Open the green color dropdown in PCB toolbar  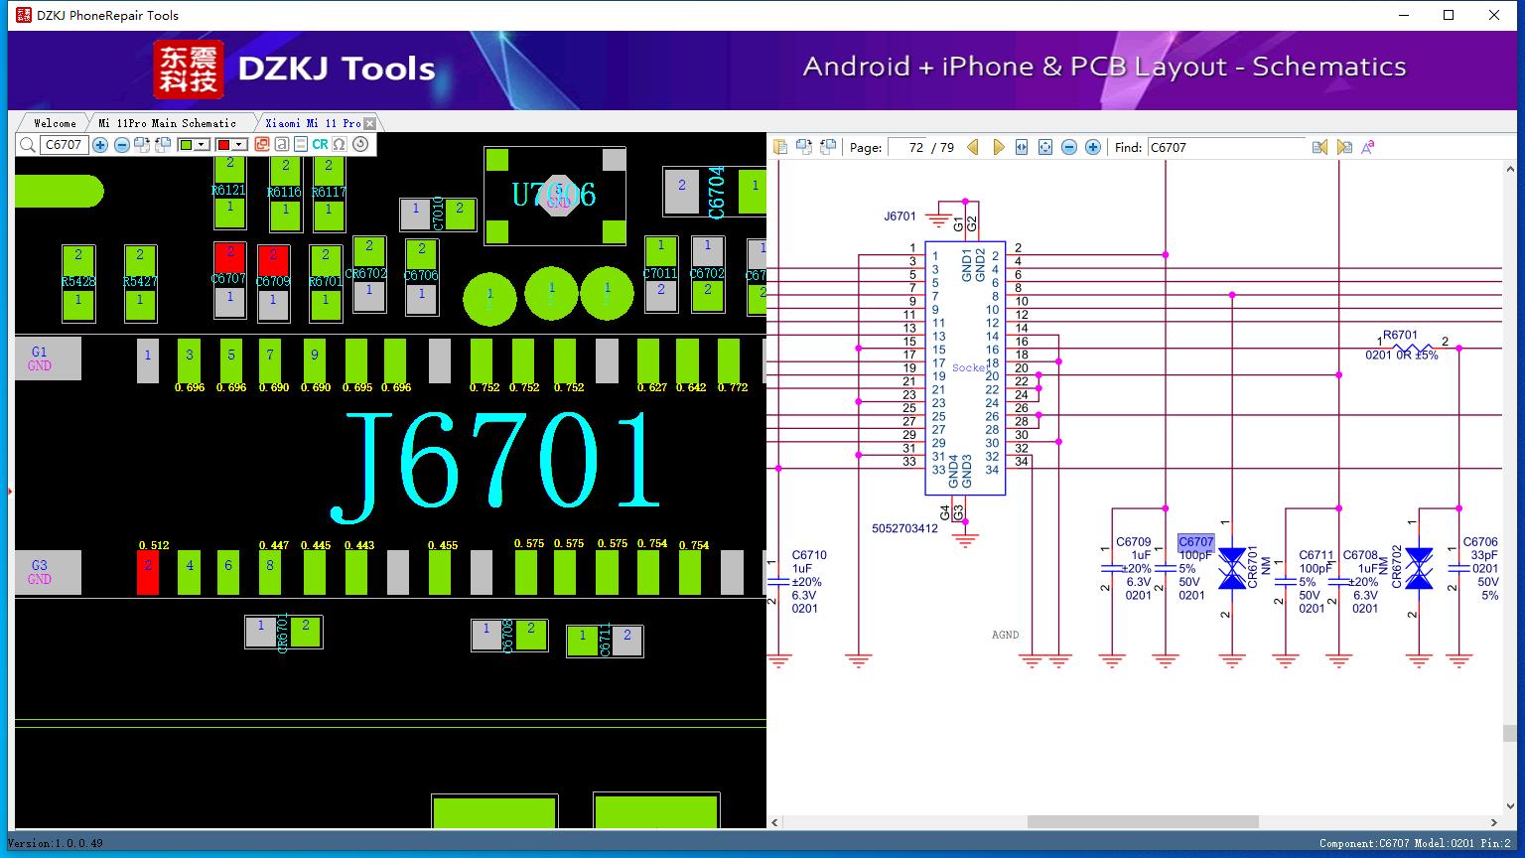click(202, 145)
